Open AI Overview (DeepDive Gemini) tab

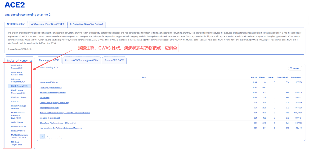pyautogui.click(x=86, y=24)
